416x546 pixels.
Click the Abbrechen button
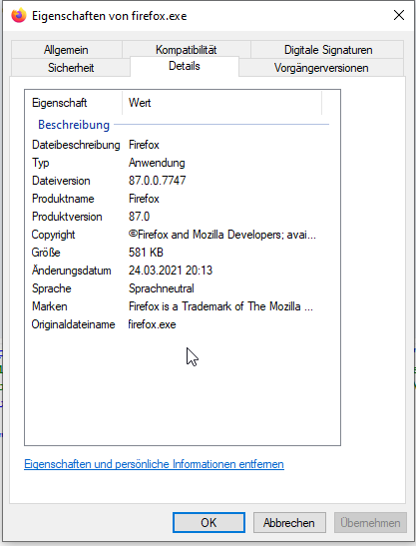point(289,523)
